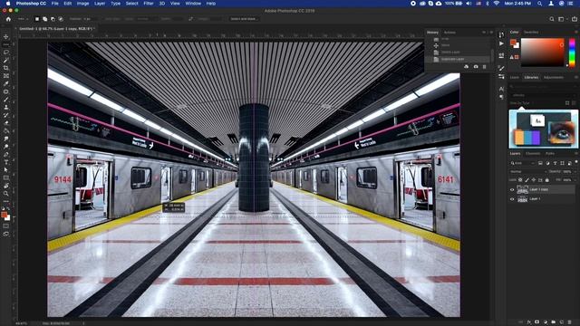Switch to the Swatches tab
580x326 pixels.
[x=531, y=33]
